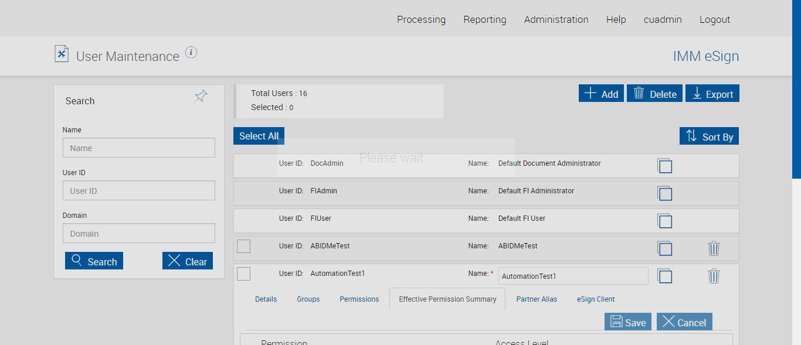Click copy icon for DocAdmin user
The height and width of the screenshot is (345, 801).
click(664, 166)
